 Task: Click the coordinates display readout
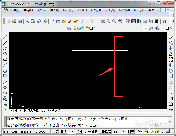(27, 132)
